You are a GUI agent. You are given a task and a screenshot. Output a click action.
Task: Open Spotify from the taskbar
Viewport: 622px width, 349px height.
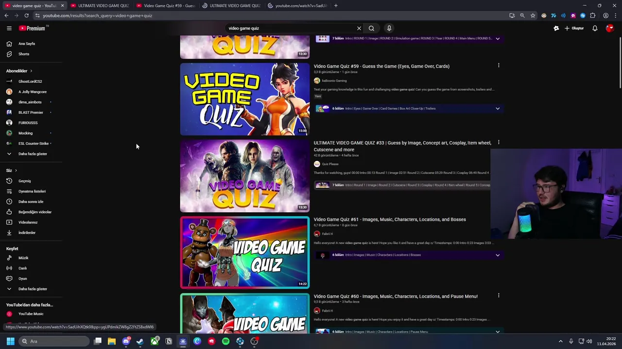(225, 341)
